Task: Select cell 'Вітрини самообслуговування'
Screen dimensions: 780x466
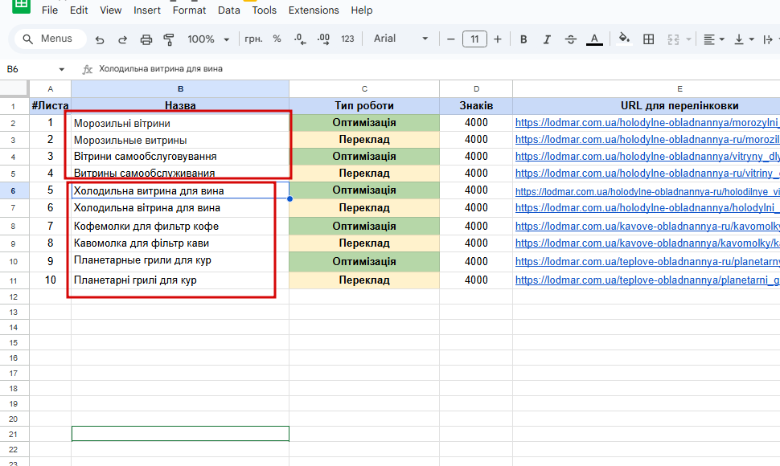Action: 180,157
